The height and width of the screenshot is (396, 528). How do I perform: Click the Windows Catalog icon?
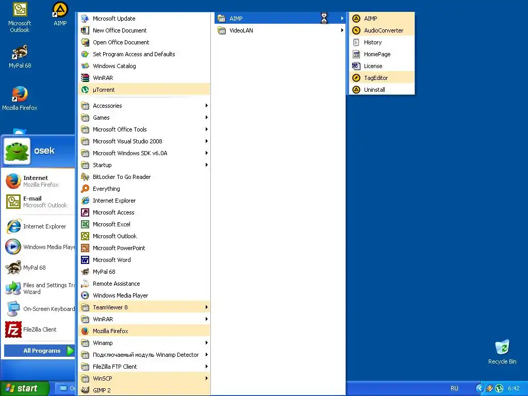click(85, 66)
